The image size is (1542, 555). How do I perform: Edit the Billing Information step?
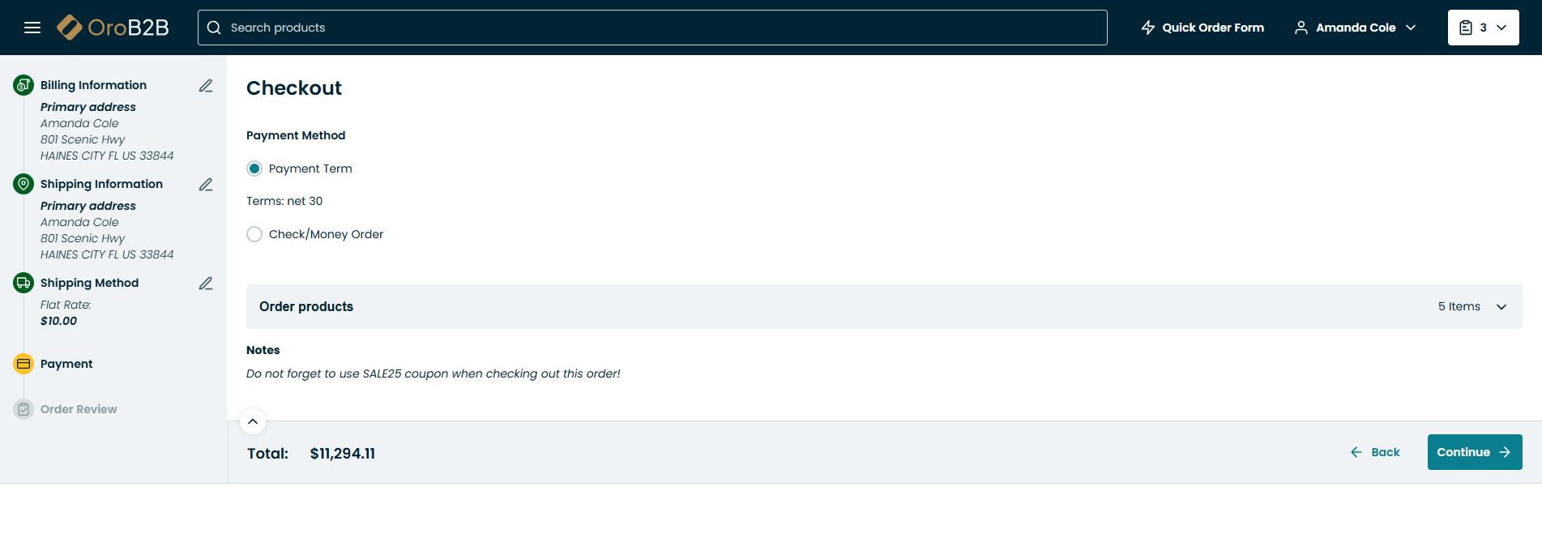[x=206, y=86]
